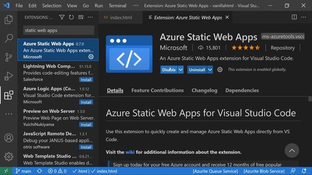
Task: Click index.html status bar entry
Action: (104, 171)
